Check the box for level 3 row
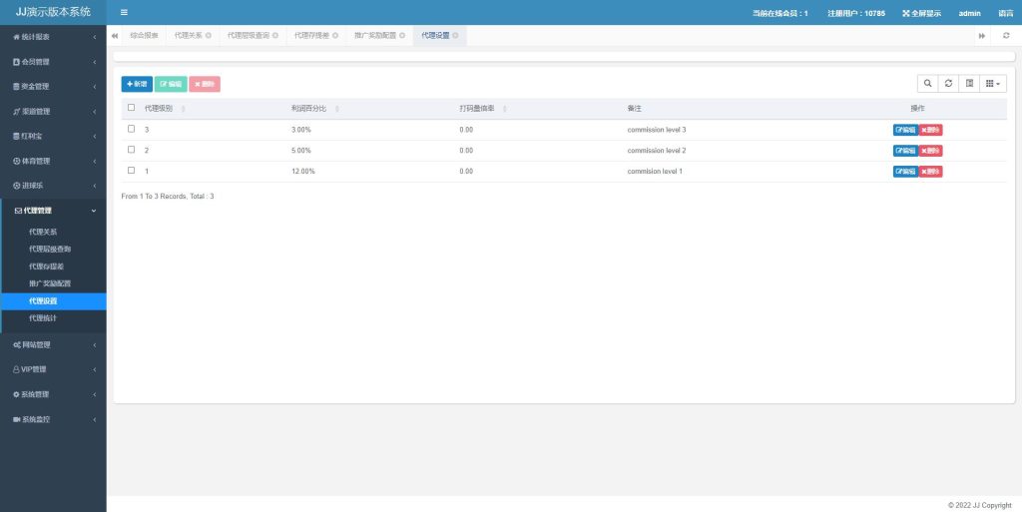This screenshot has width=1022, height=512. click(x=131, y=129)
